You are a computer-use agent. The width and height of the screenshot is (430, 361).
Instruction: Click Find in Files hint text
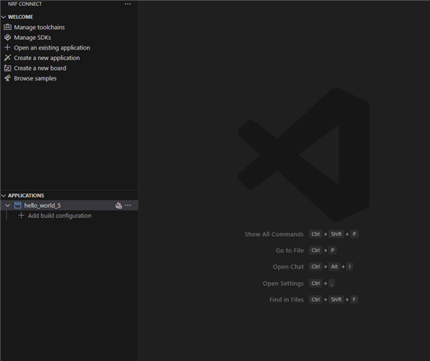tap(286, 299)
